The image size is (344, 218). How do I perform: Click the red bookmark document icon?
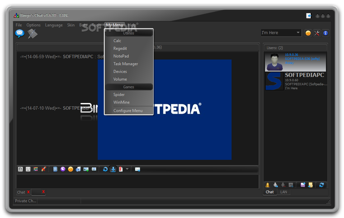(x=121, y=169)
